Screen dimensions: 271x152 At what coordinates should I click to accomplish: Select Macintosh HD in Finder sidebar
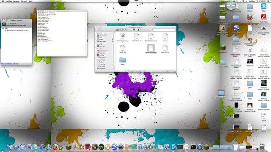pos(102,35)
